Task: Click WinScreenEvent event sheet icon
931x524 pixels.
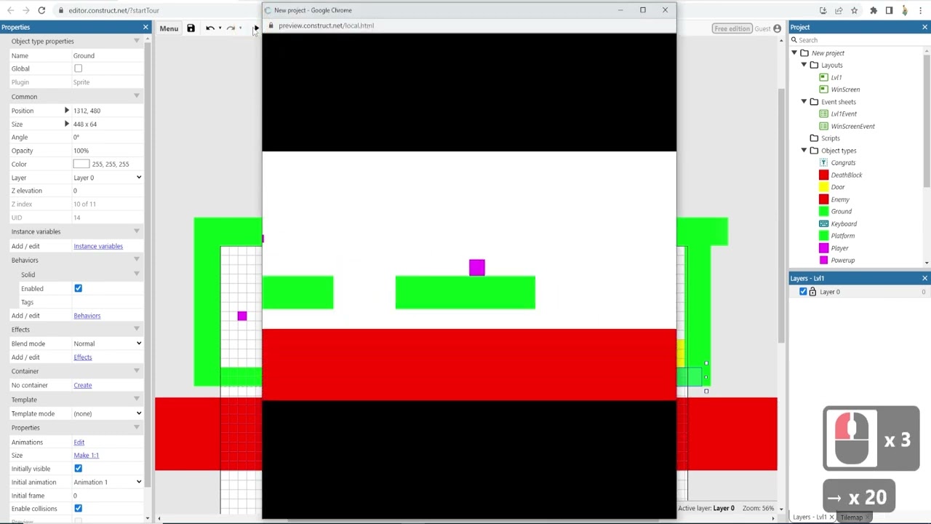Action: point(823,126)
